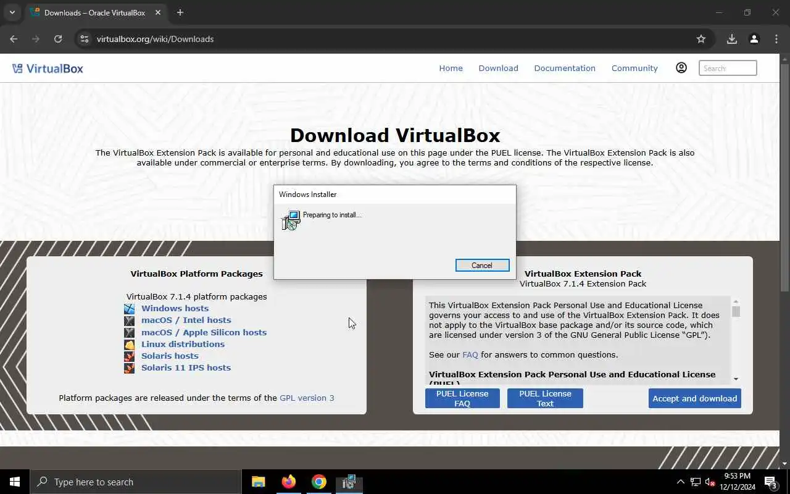
Task: Go back to the previous page
Action: pos(14,39)
